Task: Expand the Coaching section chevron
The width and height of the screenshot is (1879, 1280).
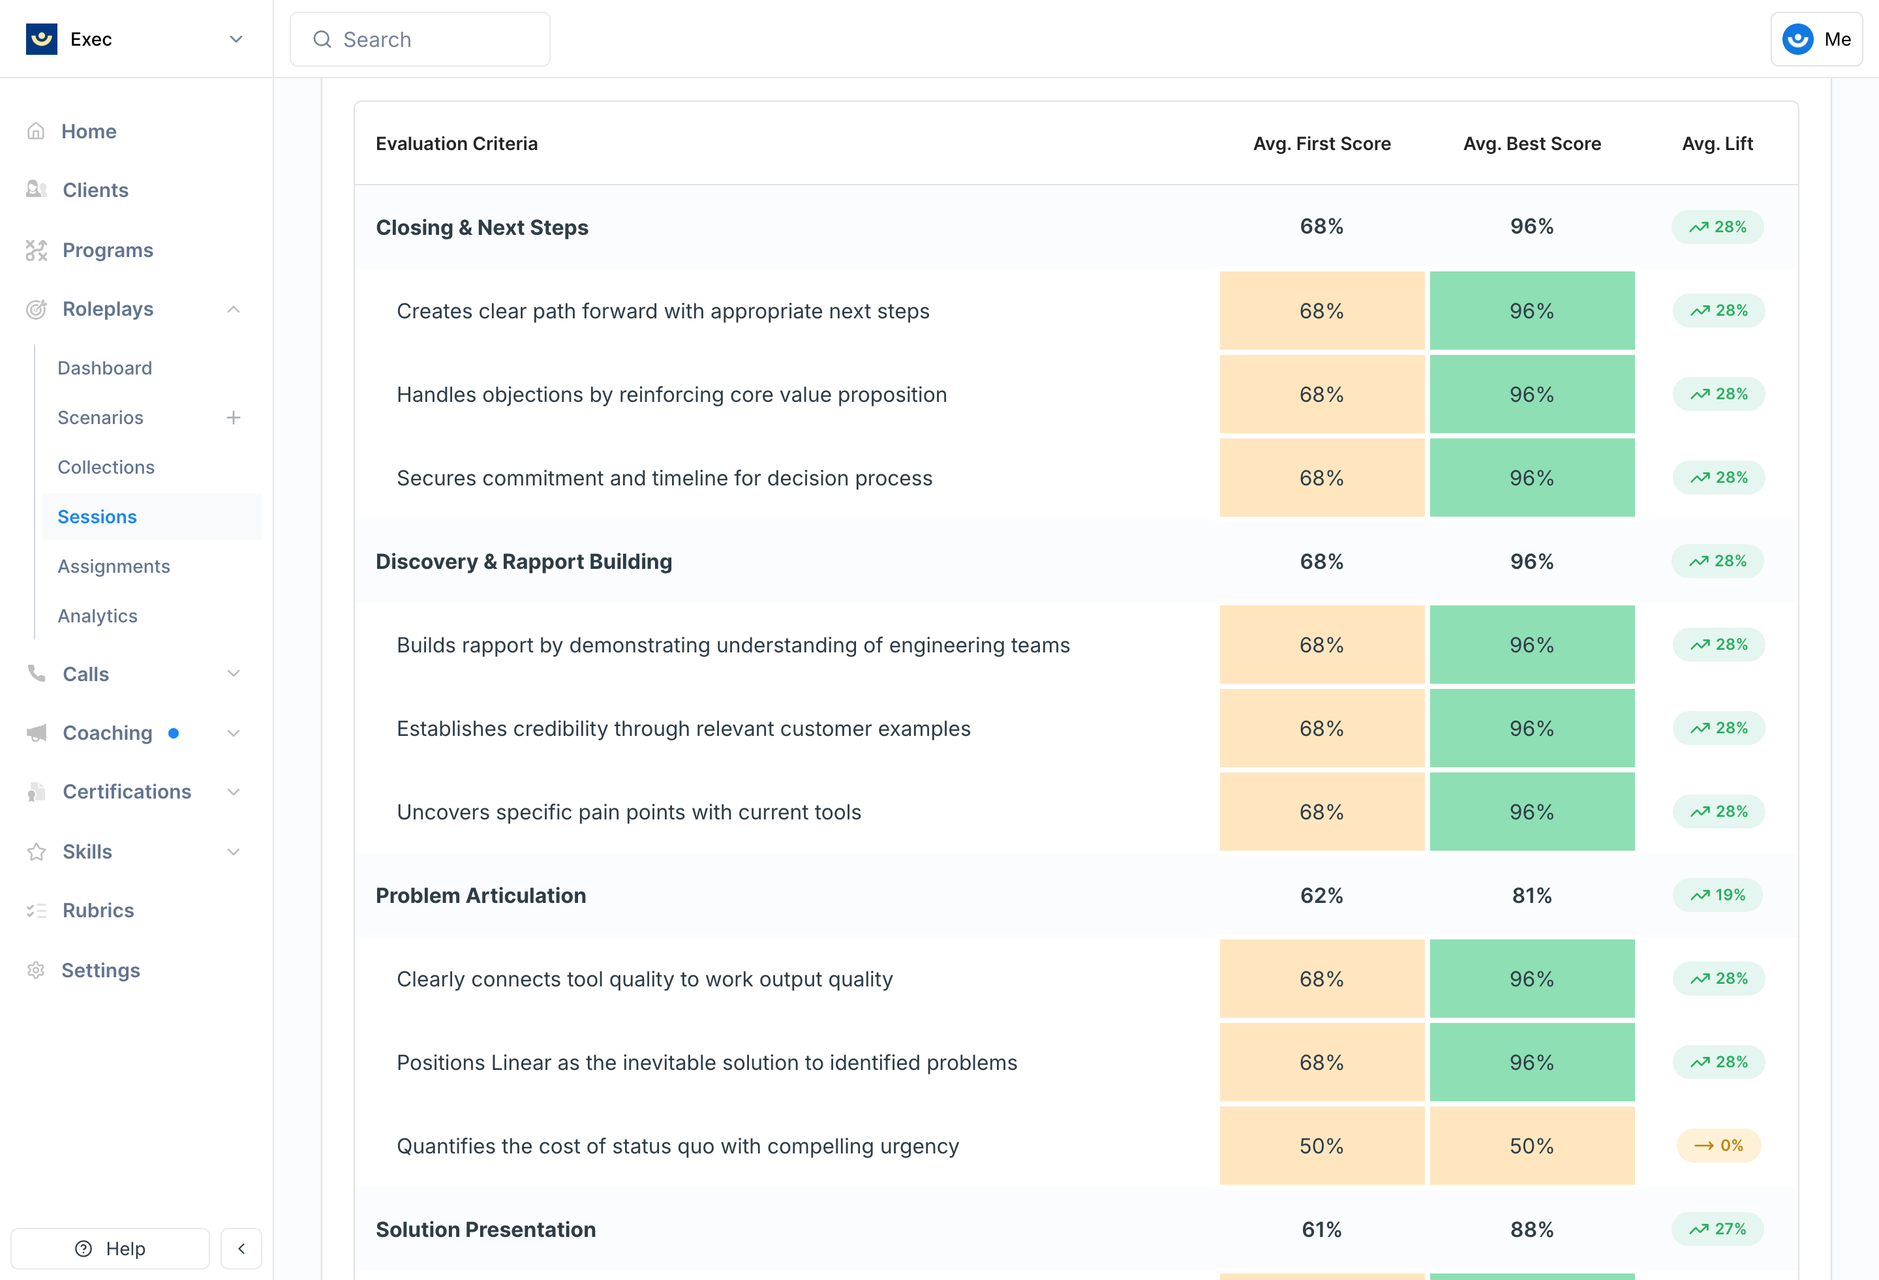Action: point(234,733)
